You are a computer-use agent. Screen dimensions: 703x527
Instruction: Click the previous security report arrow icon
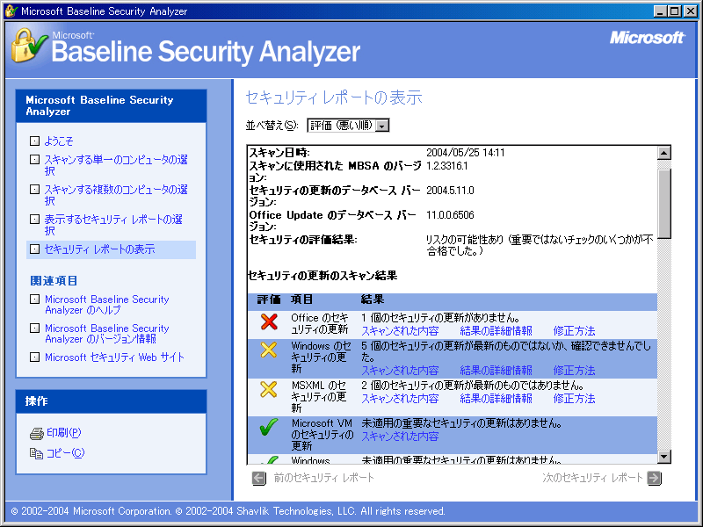(258, 478)
